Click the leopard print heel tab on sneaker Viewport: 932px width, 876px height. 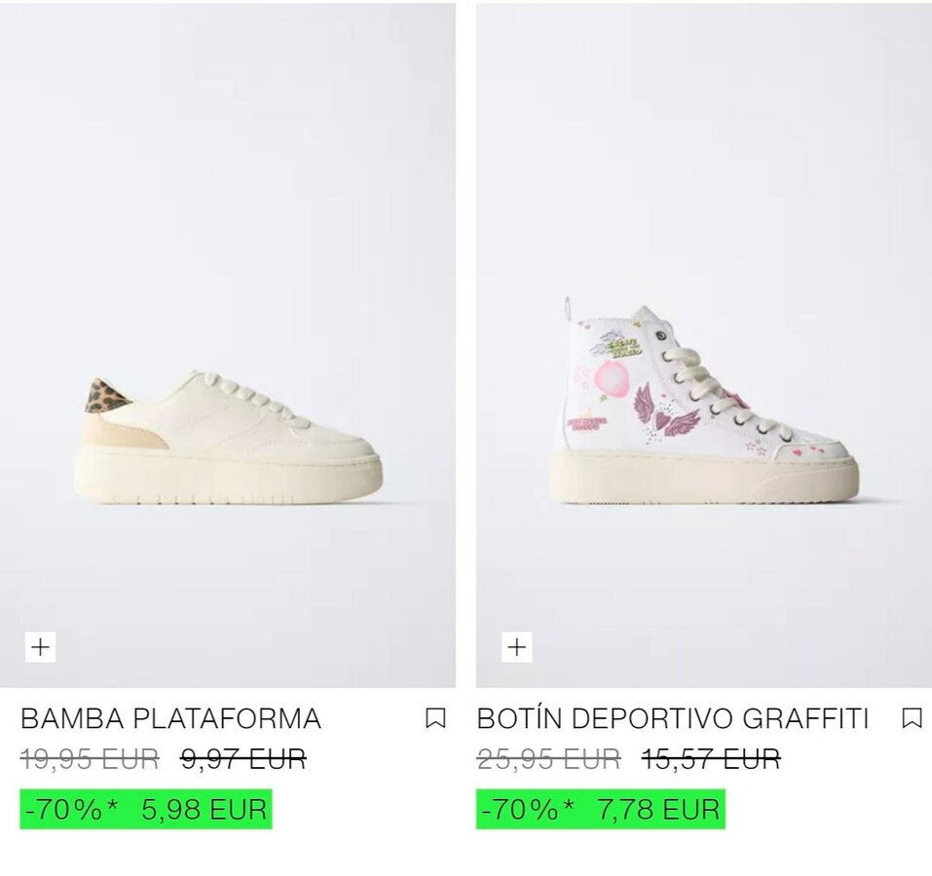click(x=106, y=395)
